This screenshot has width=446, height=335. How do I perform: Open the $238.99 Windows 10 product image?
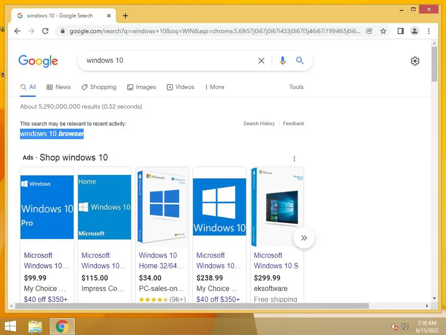coord(220,207)
